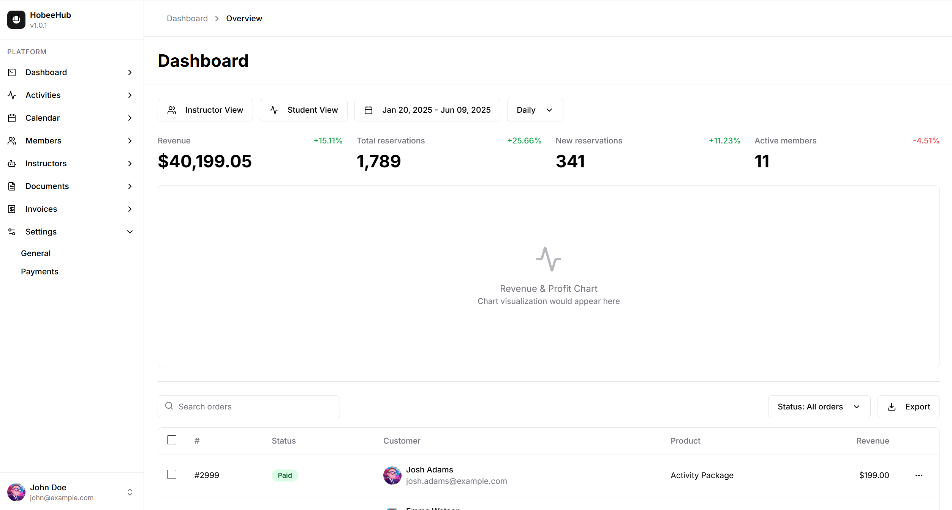Click the 341 new reservations value
Viewport: 952px width, 510px height.
click(x=570, y=161)
